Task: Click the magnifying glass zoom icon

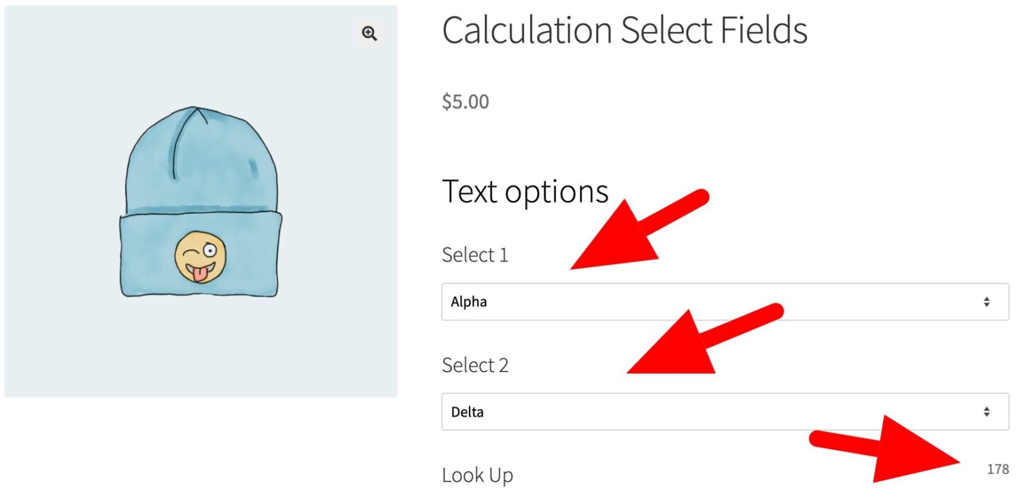Action: [369, 34]
